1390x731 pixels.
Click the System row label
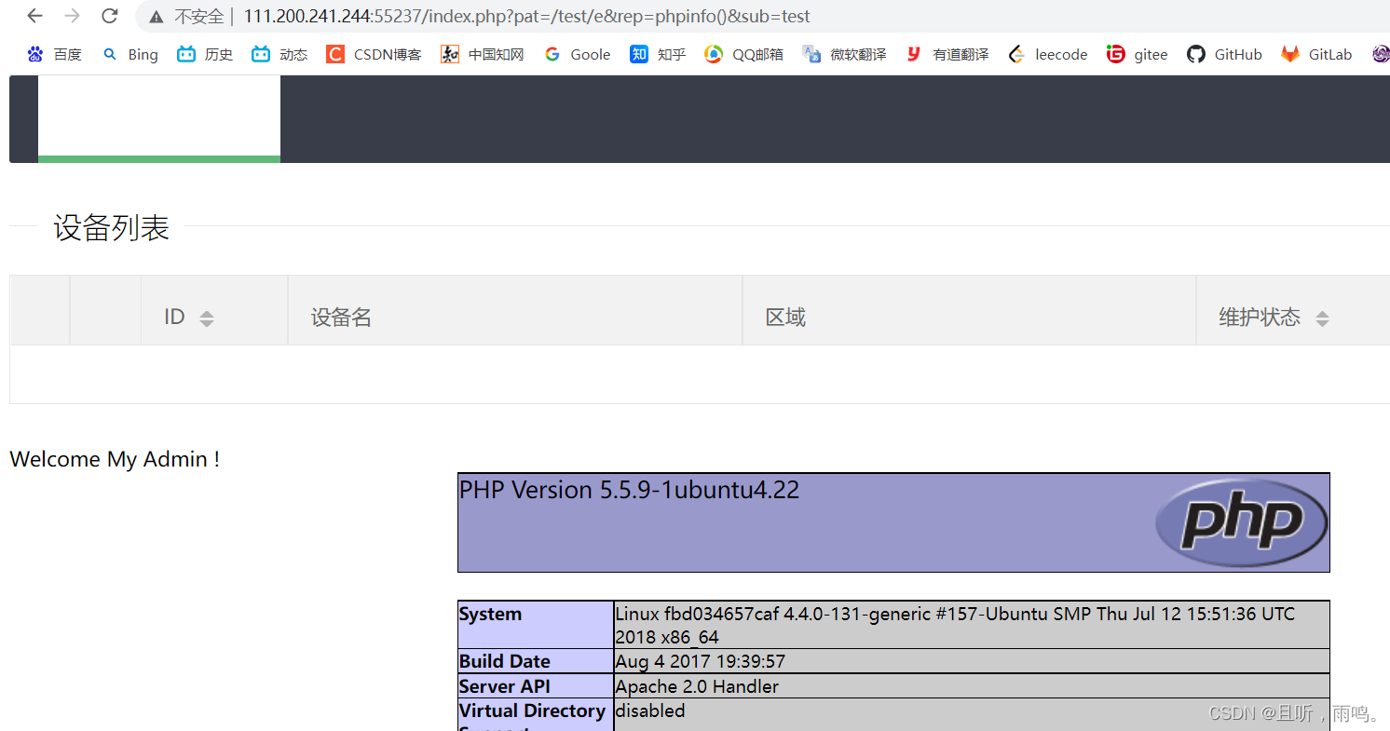490,614
